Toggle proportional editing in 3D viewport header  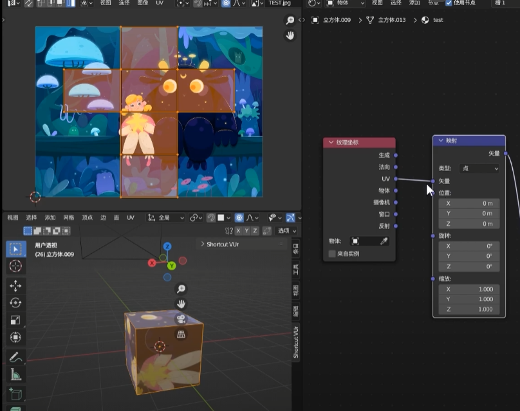(x=239, y=217)
